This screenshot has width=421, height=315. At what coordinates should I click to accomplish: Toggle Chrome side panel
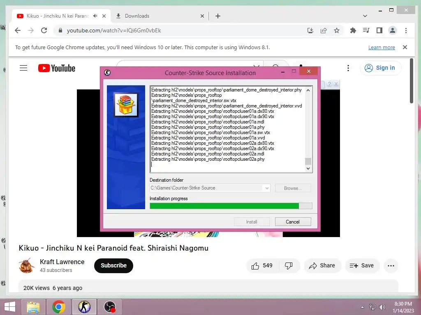pyautogui.click(x=379, y=30)
